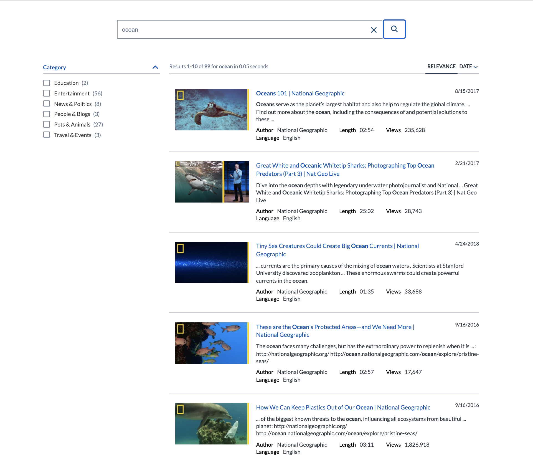533x455 pixels.
Task: Clear the ocean search query
Action: [x=374, y=30]
